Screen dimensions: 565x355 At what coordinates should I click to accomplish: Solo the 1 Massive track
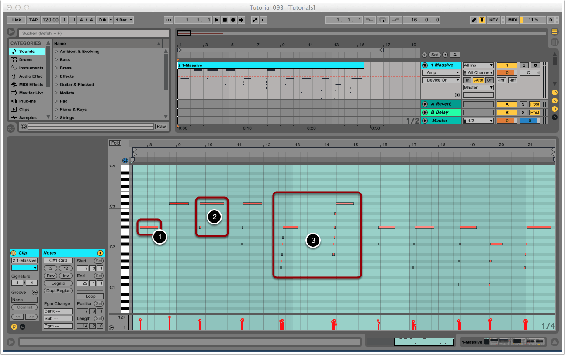pos(523,65)
